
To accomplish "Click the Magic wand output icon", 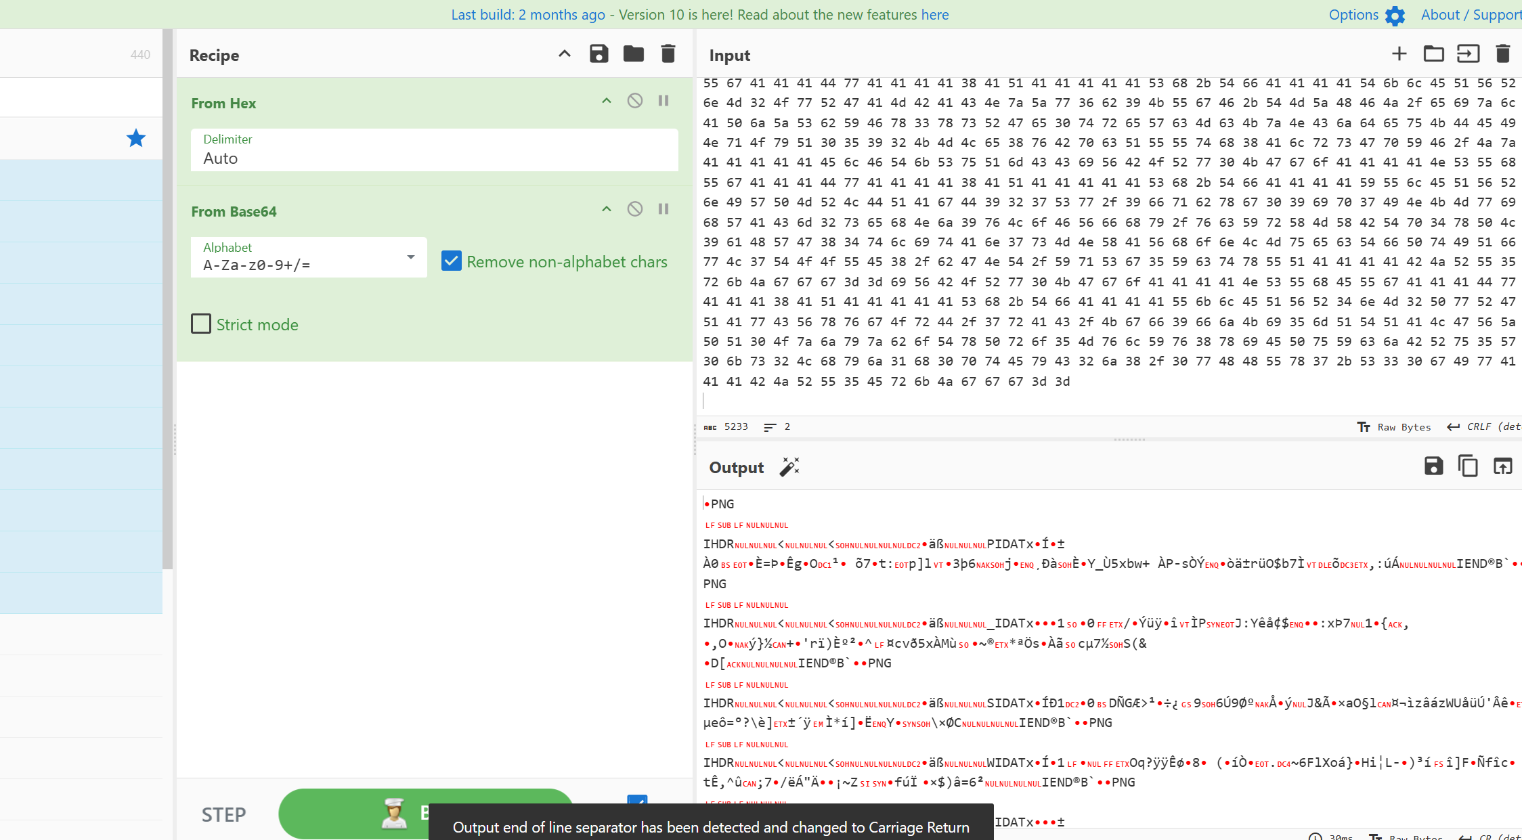I will 789,467.
